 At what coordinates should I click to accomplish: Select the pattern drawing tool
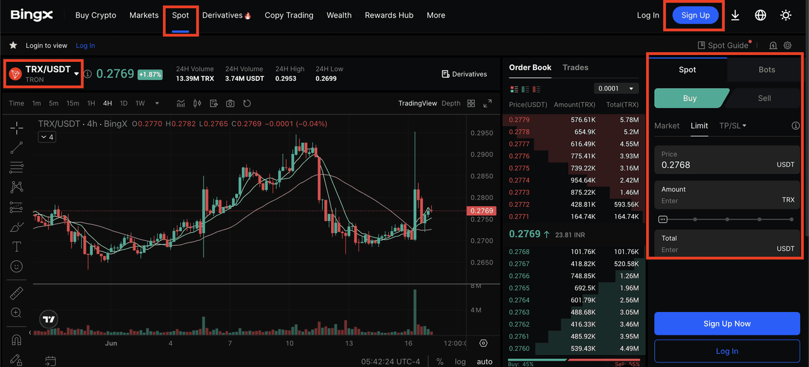[16, 187]
